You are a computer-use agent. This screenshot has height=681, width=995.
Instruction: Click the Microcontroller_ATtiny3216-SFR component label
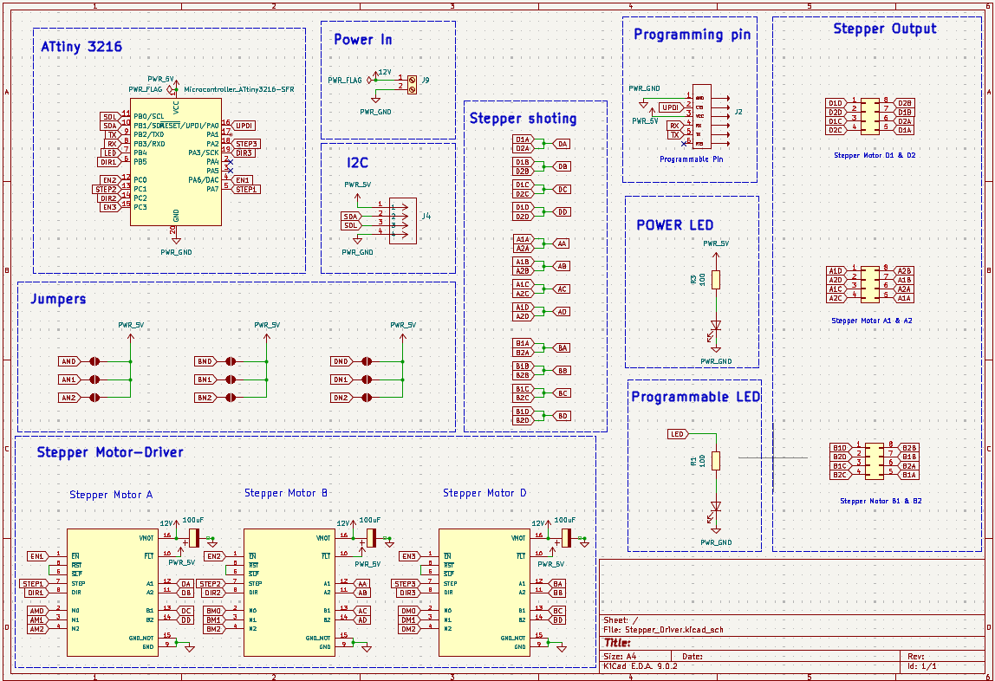pos(238,89)
